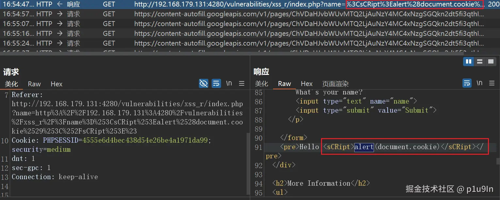Image resolution: width=500 pixels, height=200 pixels.
Task: Click the closing </form> line 90
Action: [294, 138]
